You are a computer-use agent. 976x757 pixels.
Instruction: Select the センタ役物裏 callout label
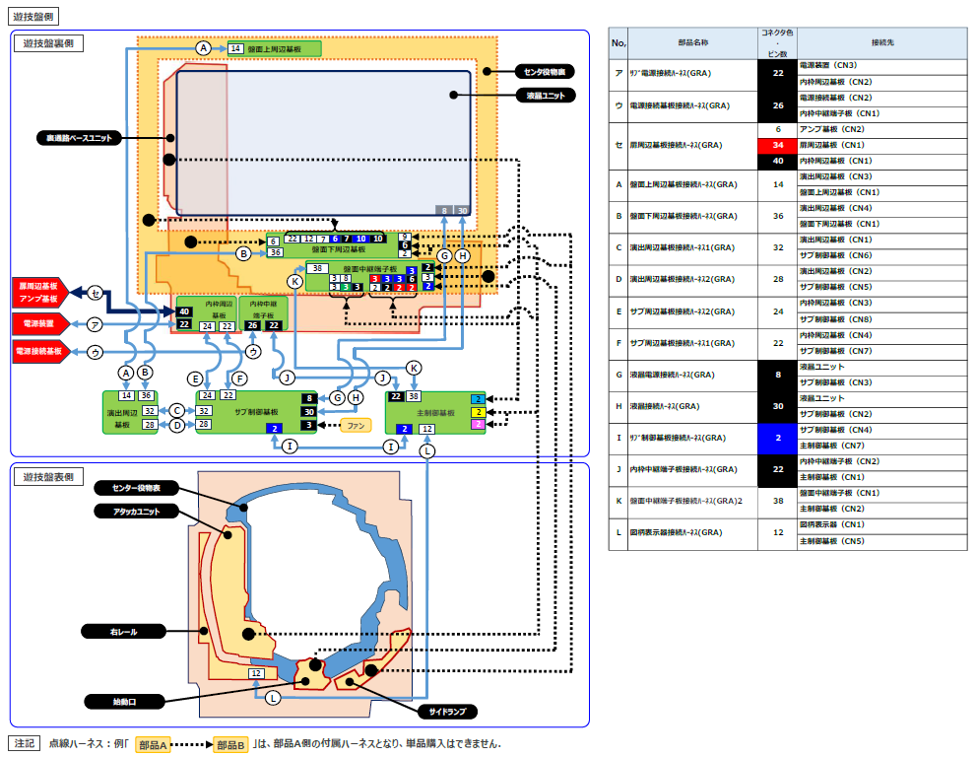pos(545,72)
